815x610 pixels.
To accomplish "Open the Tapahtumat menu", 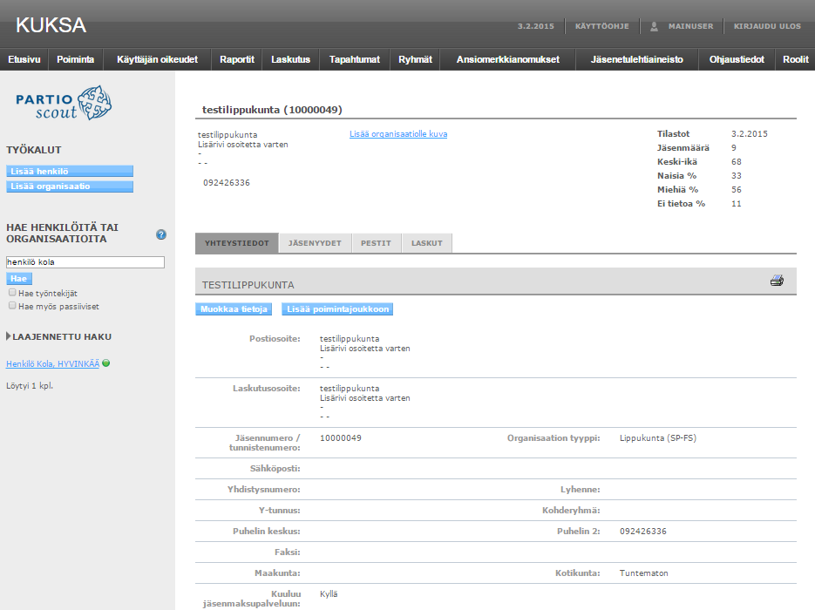I will 355,59.
